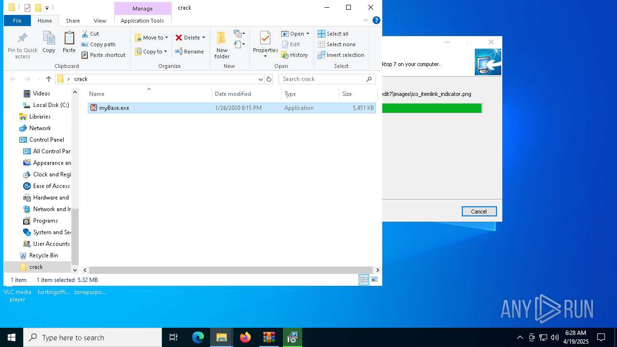Click the Paste ribbon icon

(69, 42)
